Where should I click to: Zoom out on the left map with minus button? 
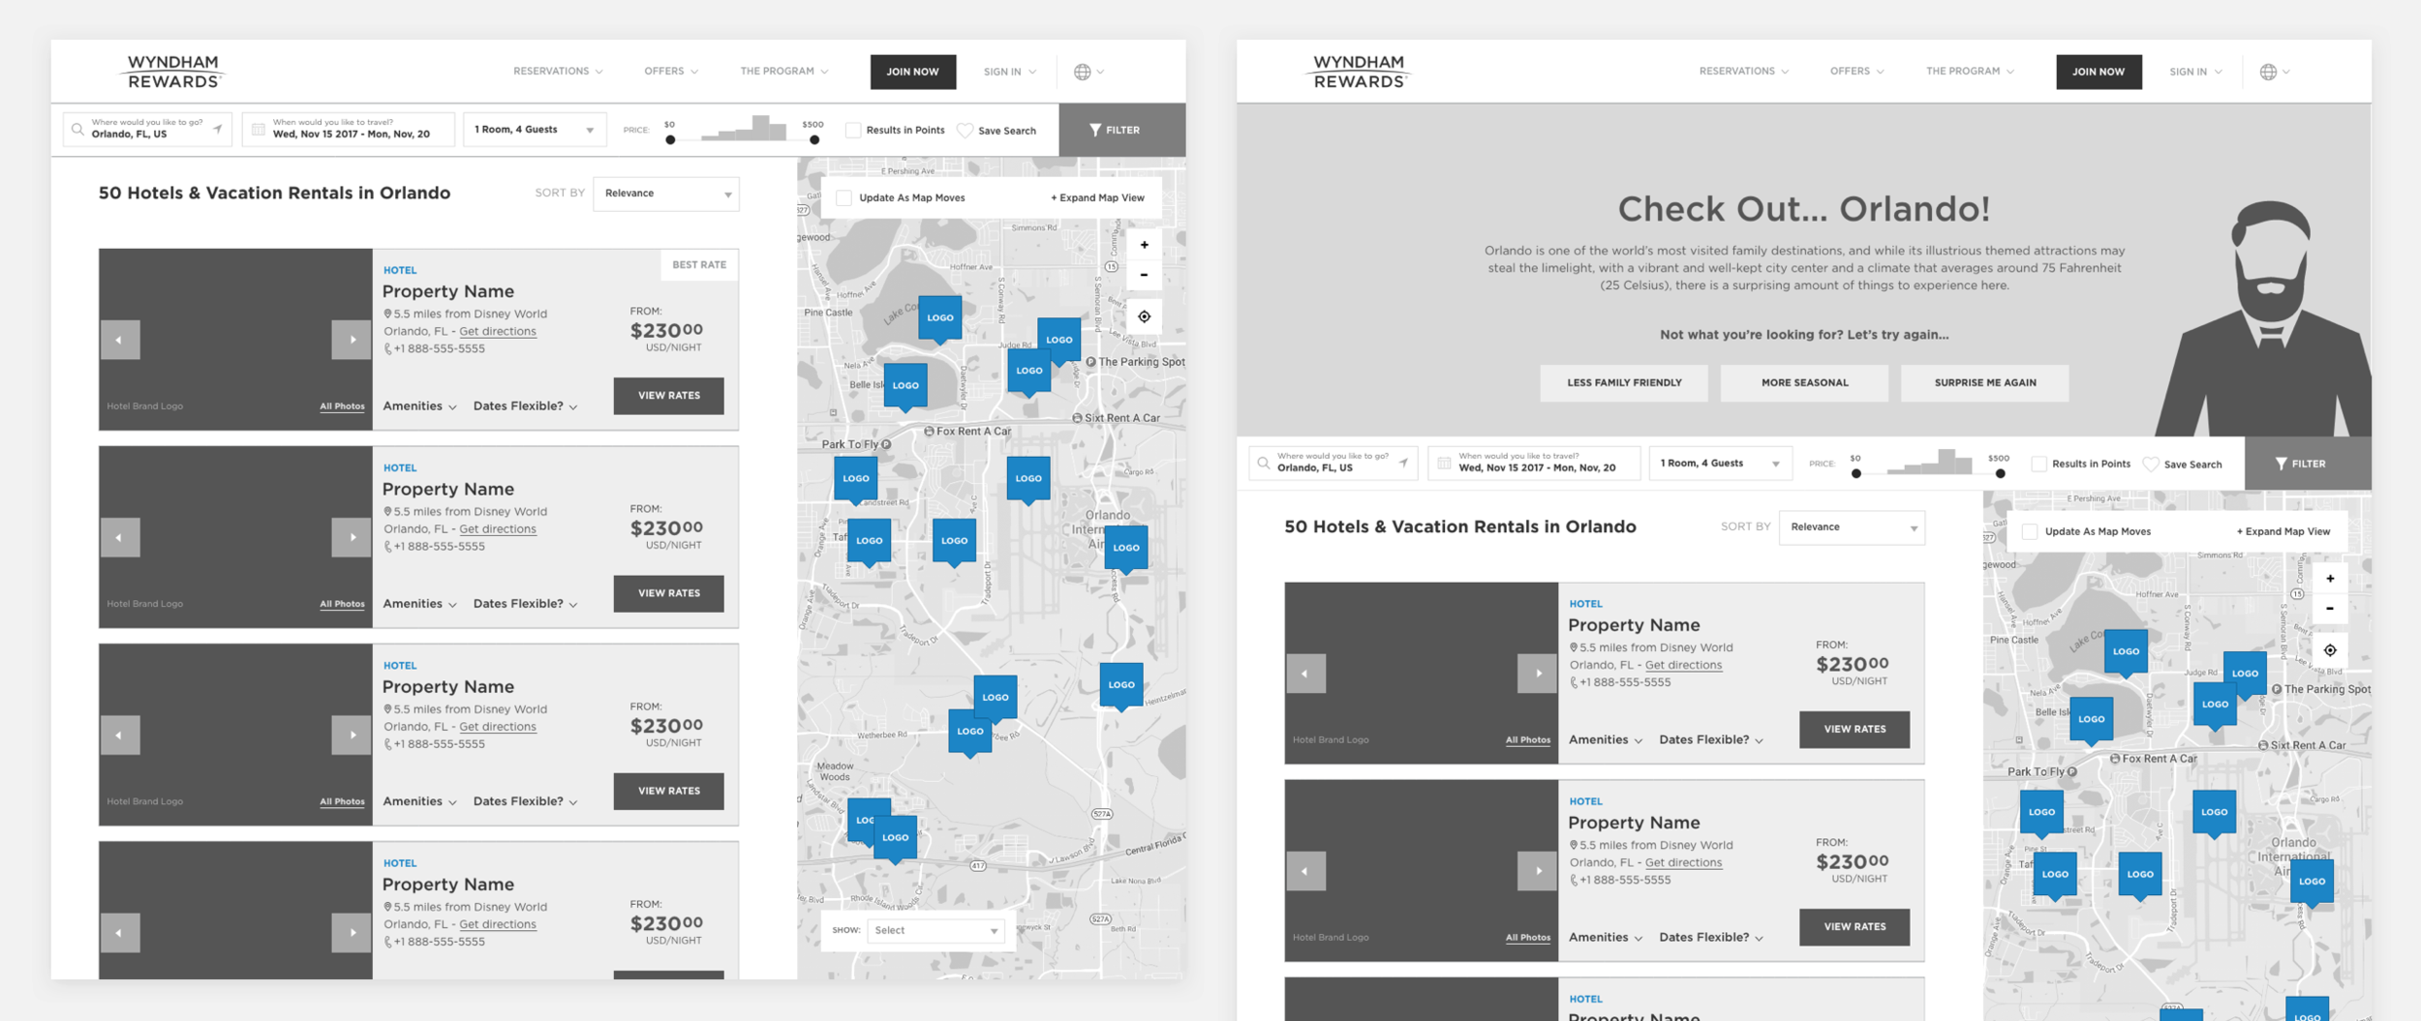1144,275
